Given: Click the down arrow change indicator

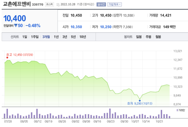Looking at the screenshot, I should (16, 26).
